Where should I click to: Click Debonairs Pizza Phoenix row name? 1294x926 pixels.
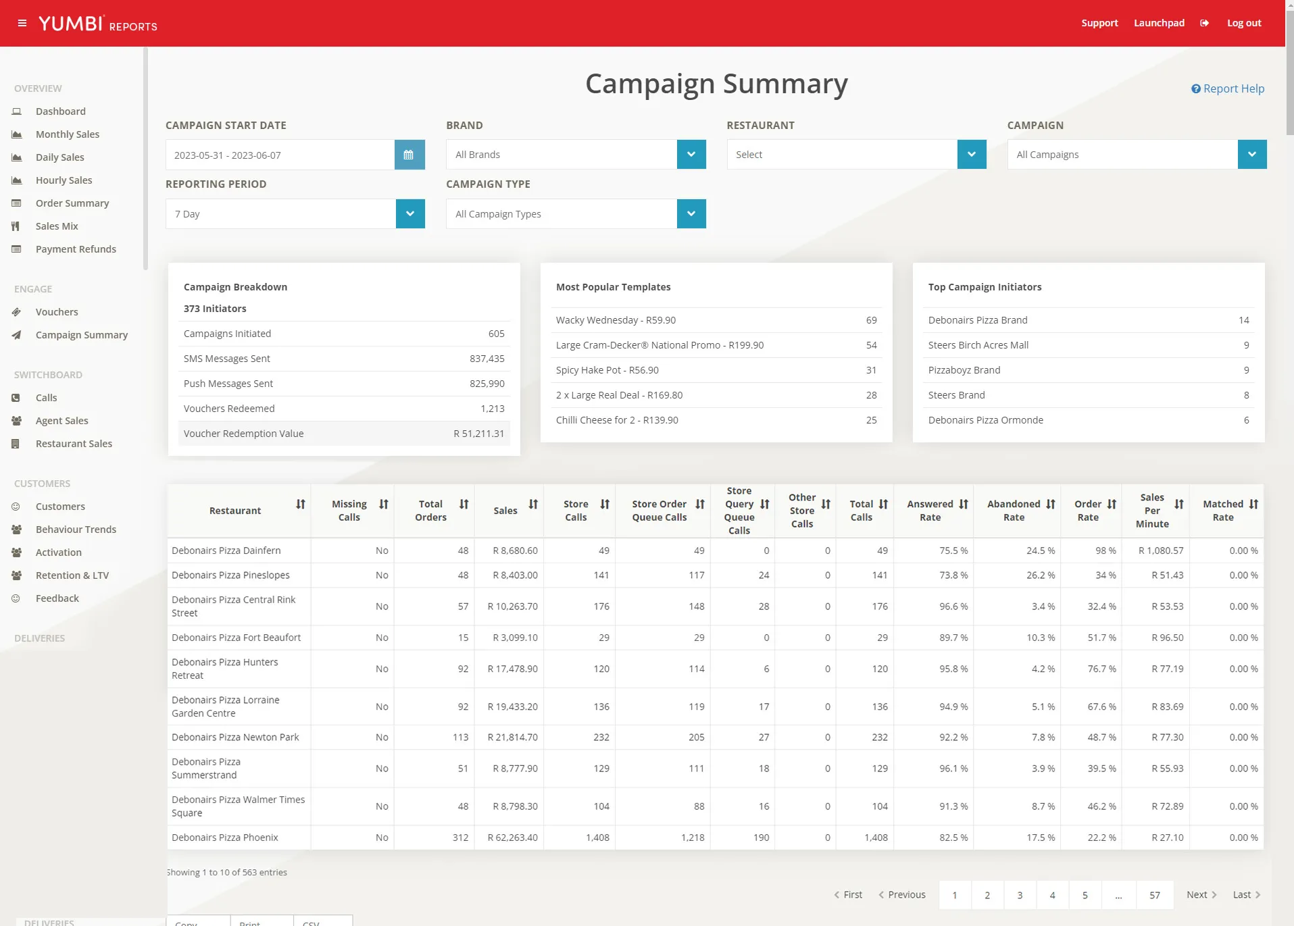[x=225, y=838]
